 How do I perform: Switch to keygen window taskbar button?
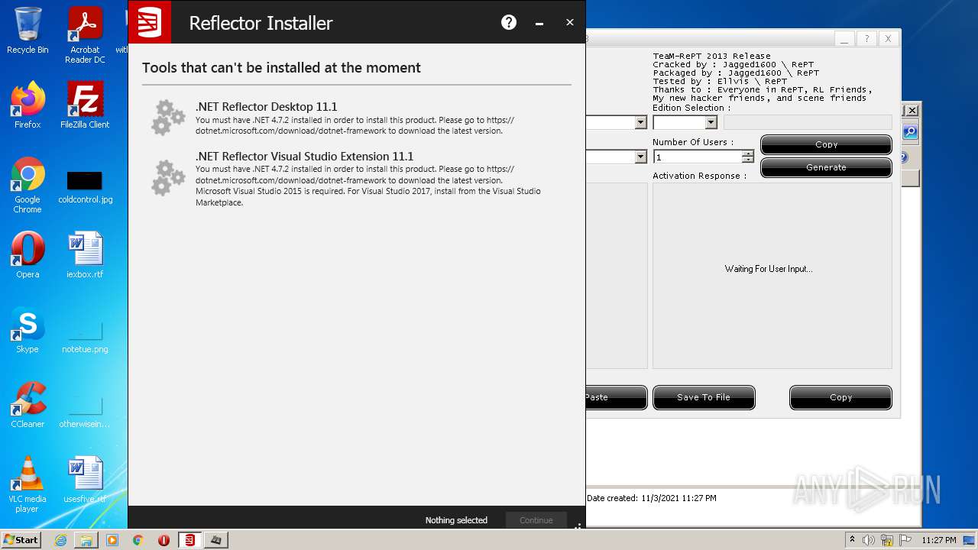coord(216,540)
